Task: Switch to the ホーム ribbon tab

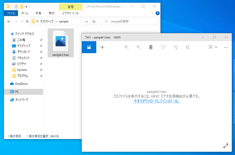Action: click(25, 13)
